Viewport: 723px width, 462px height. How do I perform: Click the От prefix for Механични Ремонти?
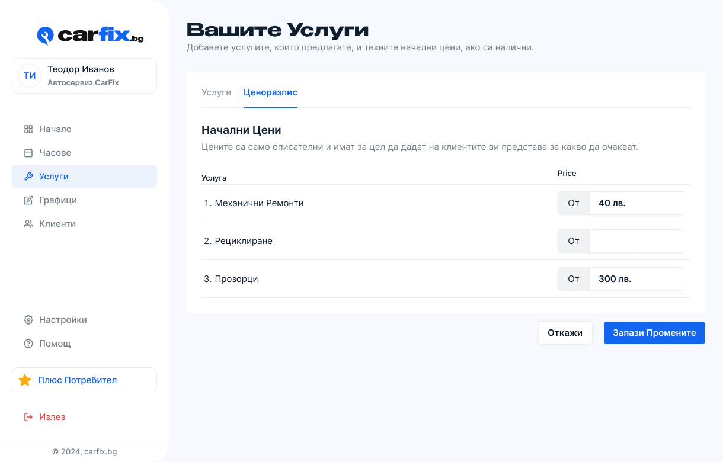tap(574, 203)
